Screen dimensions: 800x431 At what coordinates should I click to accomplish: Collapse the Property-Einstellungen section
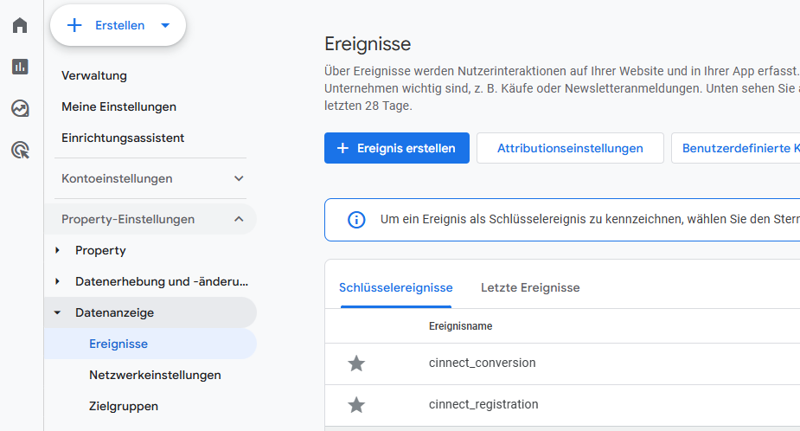pos(239,220)
